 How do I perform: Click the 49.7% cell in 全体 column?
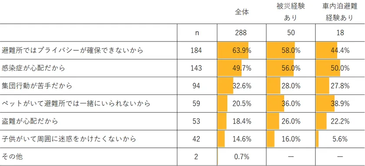point(242,68)
